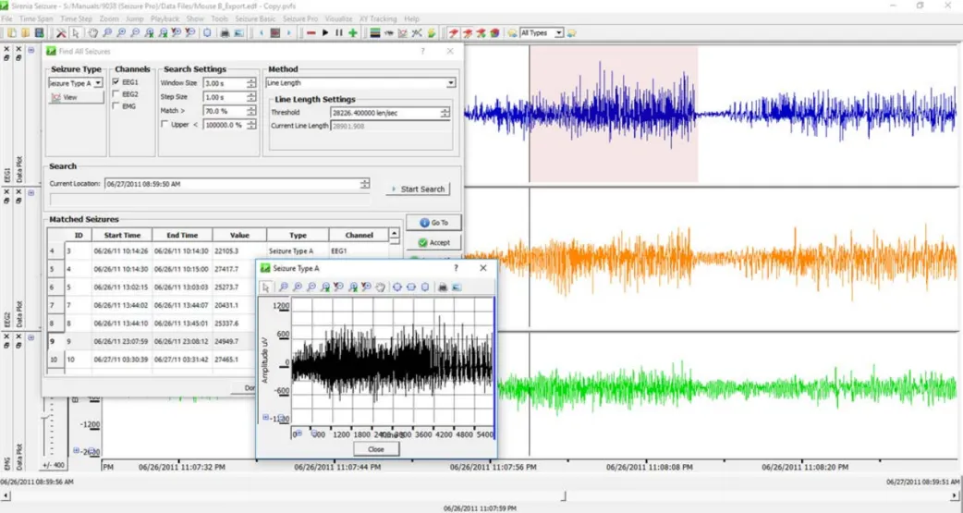Click the first red flag annotation icon
This screenshot has height=513, width=963.
[453, 33]
